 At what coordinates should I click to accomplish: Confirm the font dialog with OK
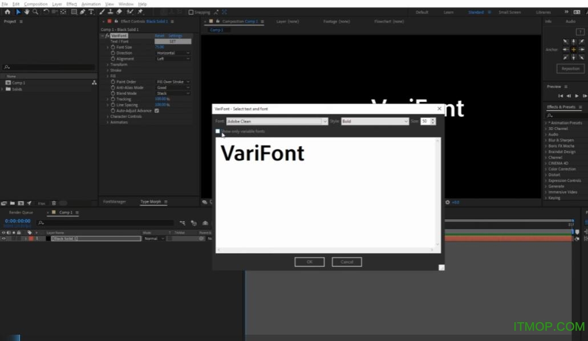pos(309,262)
